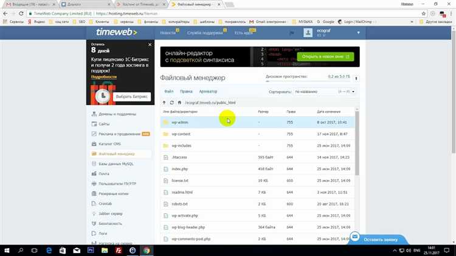Image resolution: width=456 pixels, height=256 pixels.
Task: Go to home directory with the house icon
Action: coord(179,103)
